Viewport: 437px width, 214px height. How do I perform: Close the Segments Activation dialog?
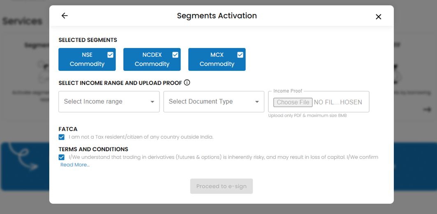[x=378, y=17]
